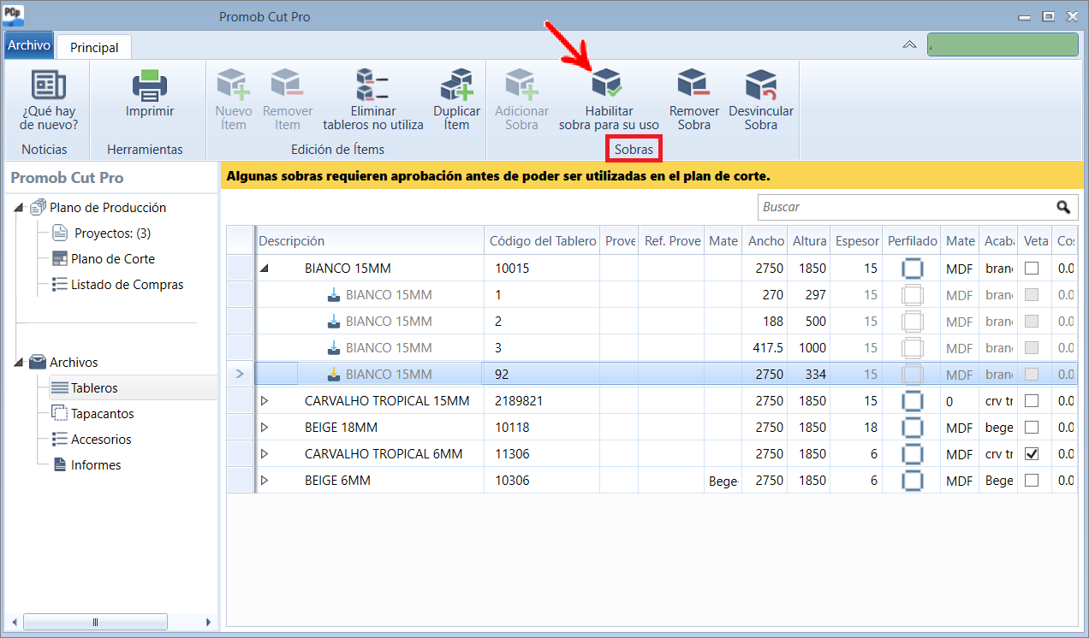Expand the CARVALHO TROPICAL 6MM row

[264, 453]
